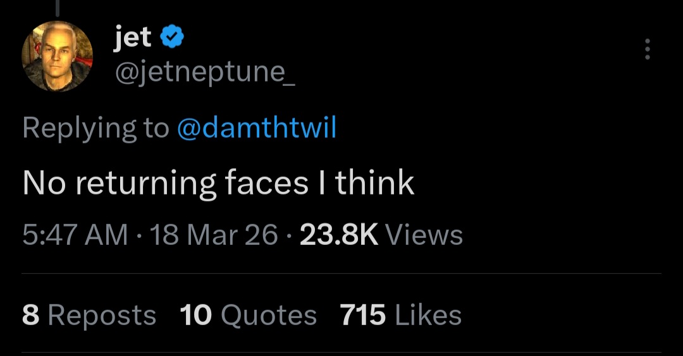Image resolution: width=683 pixels, height=356 pixels.
Task: Click the display name "jet"
Action: point(132,38)
